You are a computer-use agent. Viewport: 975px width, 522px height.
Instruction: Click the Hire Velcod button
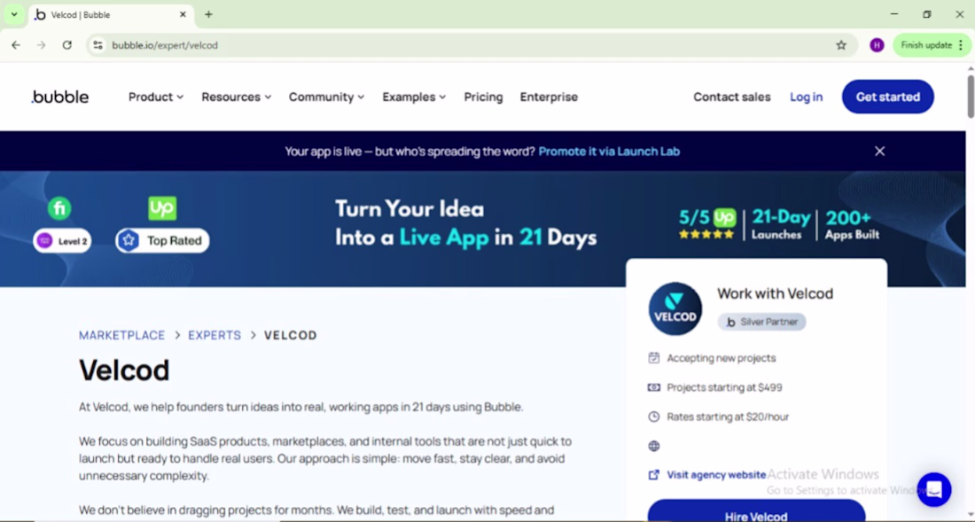click(756, 510)
